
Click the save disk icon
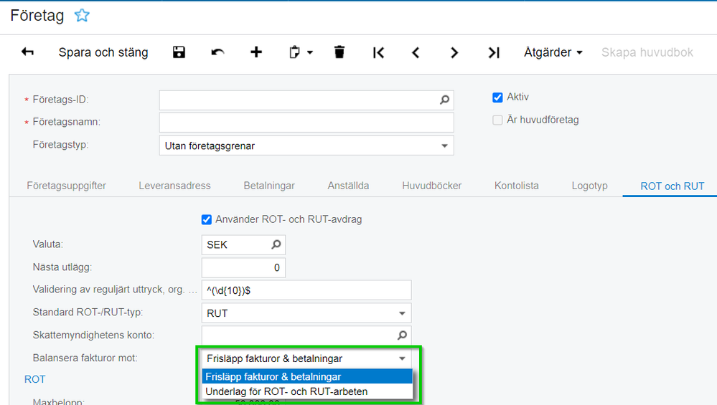[179, 52]
